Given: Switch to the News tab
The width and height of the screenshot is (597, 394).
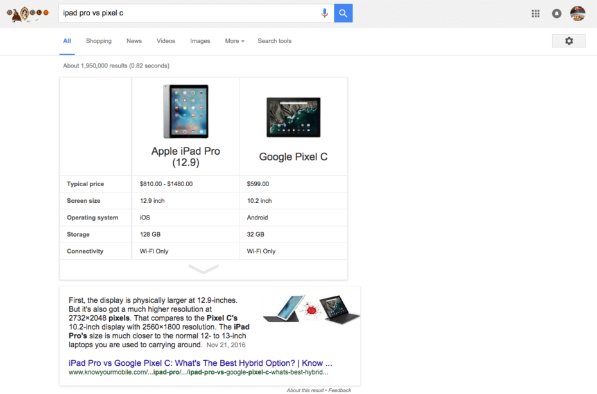Looking at the screenshot, I should (134, 41).
